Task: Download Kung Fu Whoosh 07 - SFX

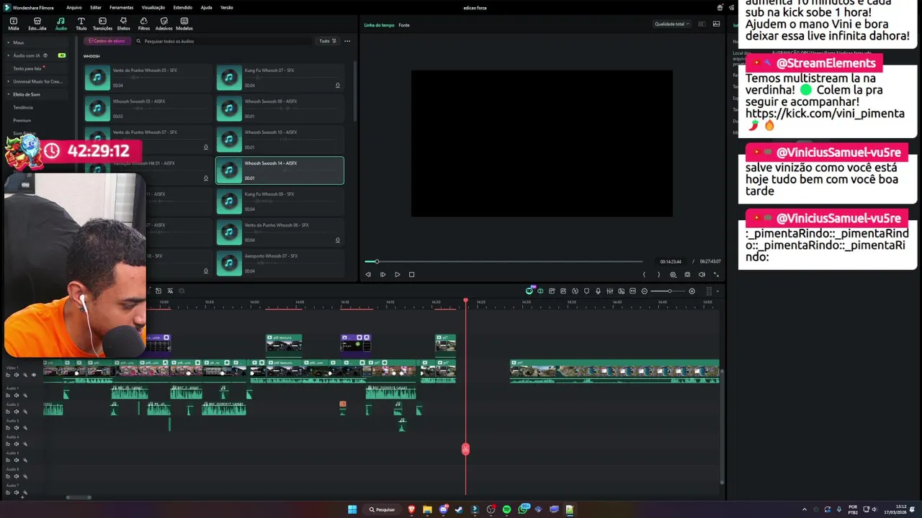Action: tap(337, 86)
